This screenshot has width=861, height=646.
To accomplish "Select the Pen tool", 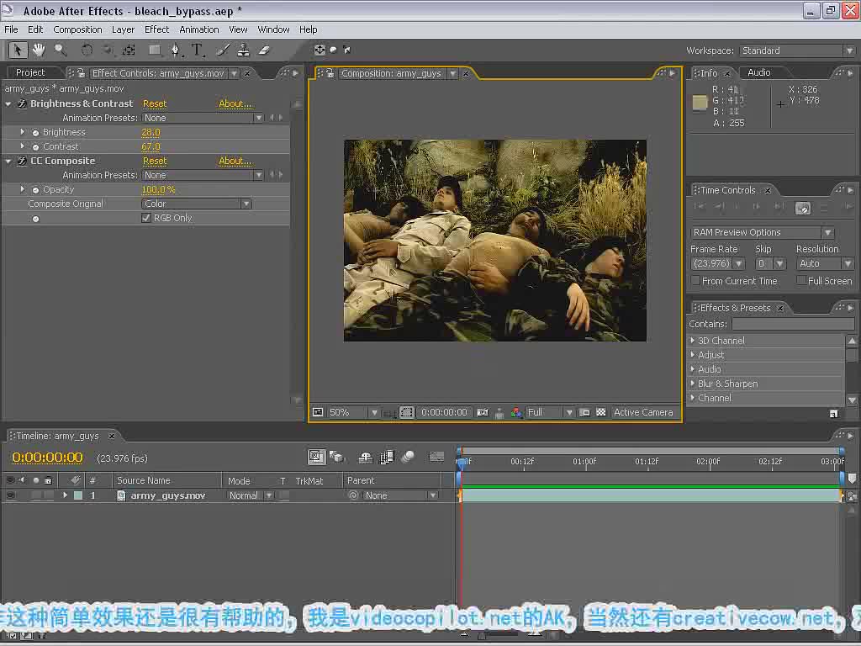I will (x=176, y=50).
